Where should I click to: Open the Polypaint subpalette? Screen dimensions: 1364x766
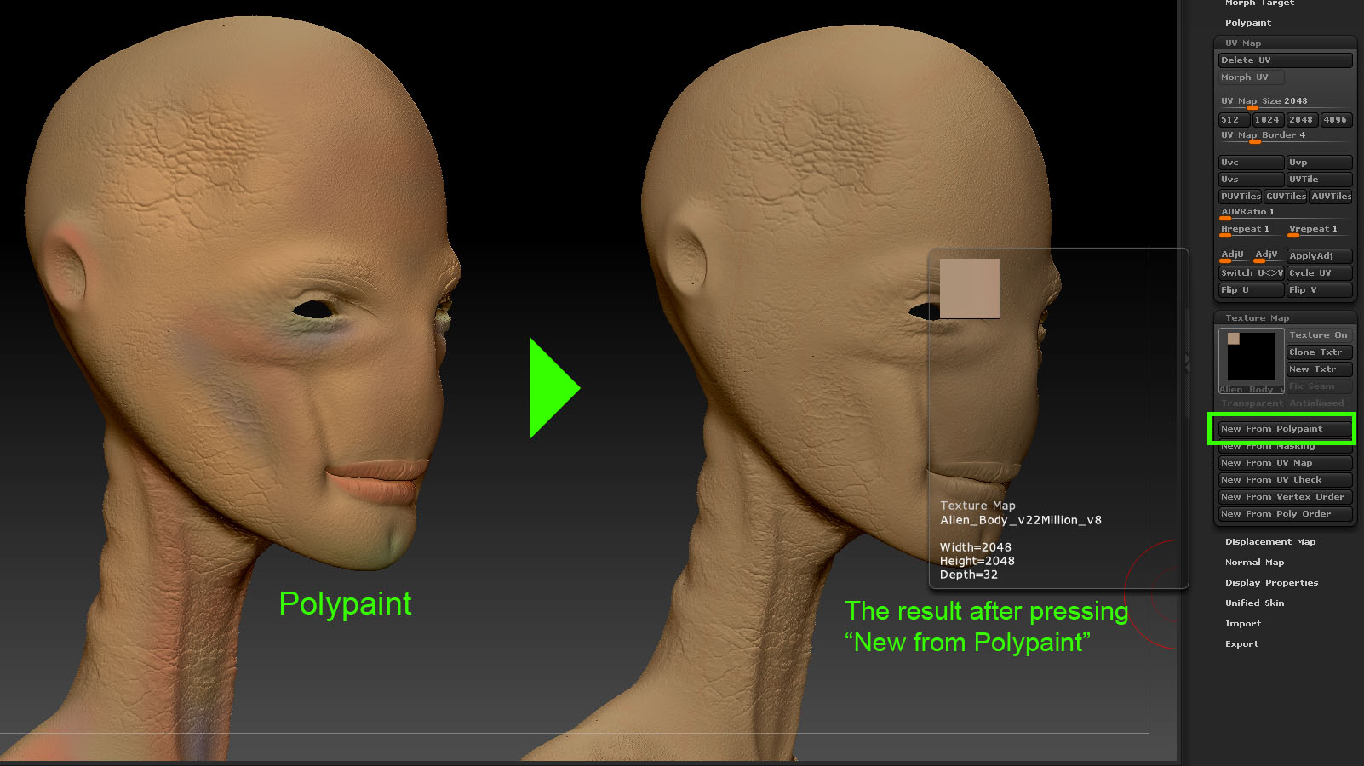pyautogui.click(x=1247, y=22)
